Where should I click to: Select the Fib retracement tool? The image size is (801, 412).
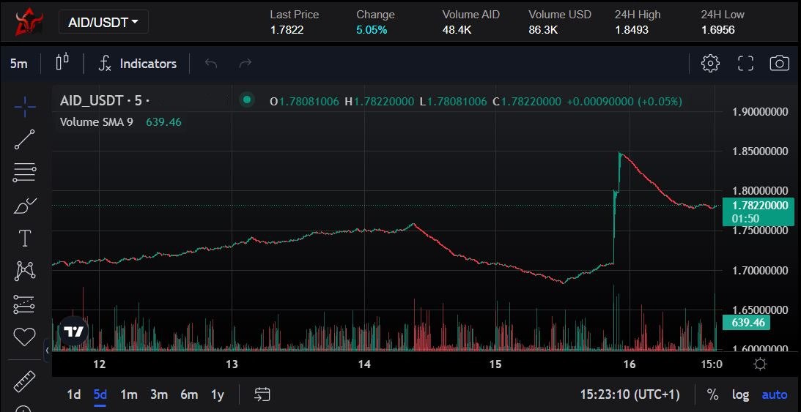point(24,173)
